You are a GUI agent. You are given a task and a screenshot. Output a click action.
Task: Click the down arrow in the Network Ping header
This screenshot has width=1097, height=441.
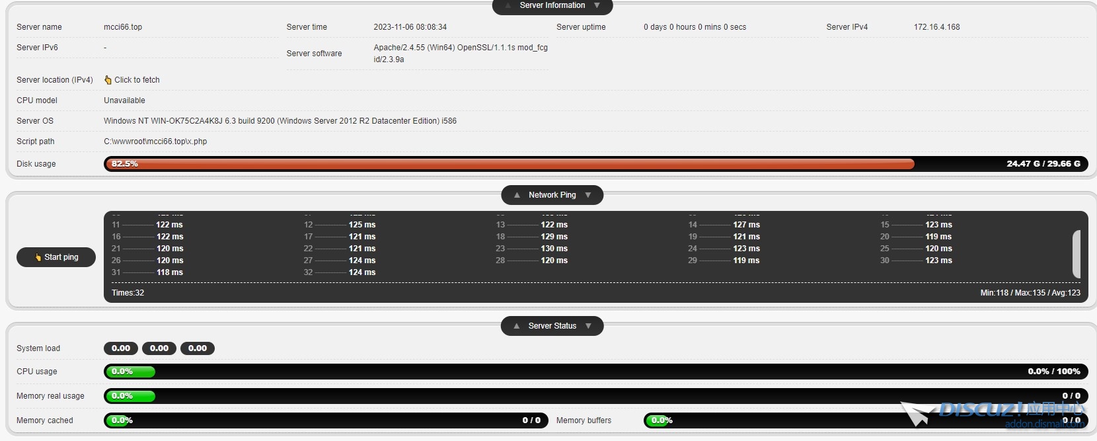(x=588, y=195)
